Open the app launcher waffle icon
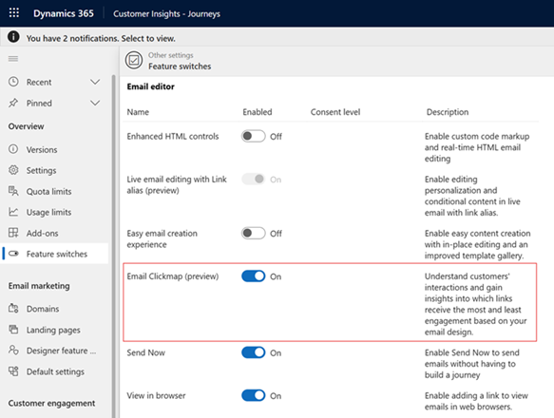The height and width of the screenshot is (418, 554). click(x=14, y=13)
